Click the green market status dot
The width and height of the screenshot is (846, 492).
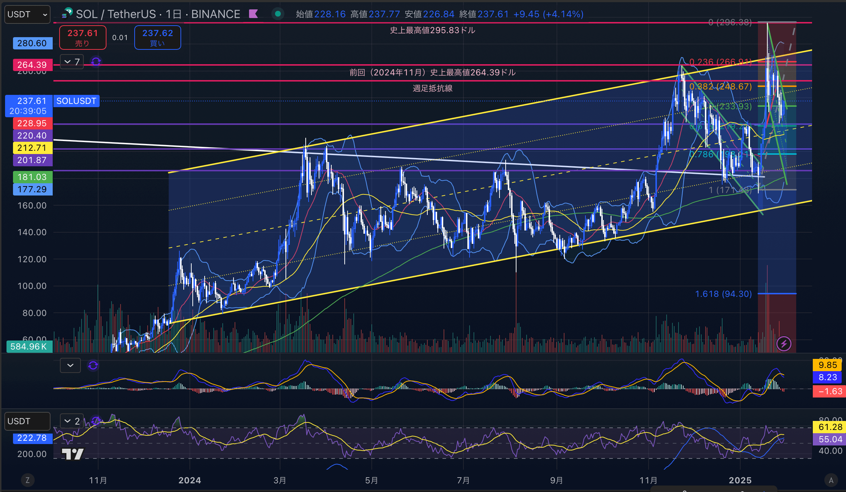[x=278, y=14]
